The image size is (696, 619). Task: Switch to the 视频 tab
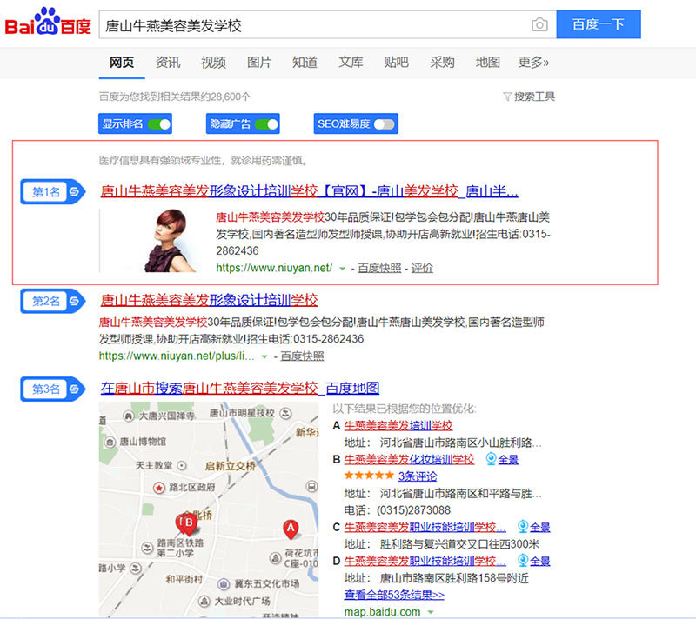click(x=213, y=62)
